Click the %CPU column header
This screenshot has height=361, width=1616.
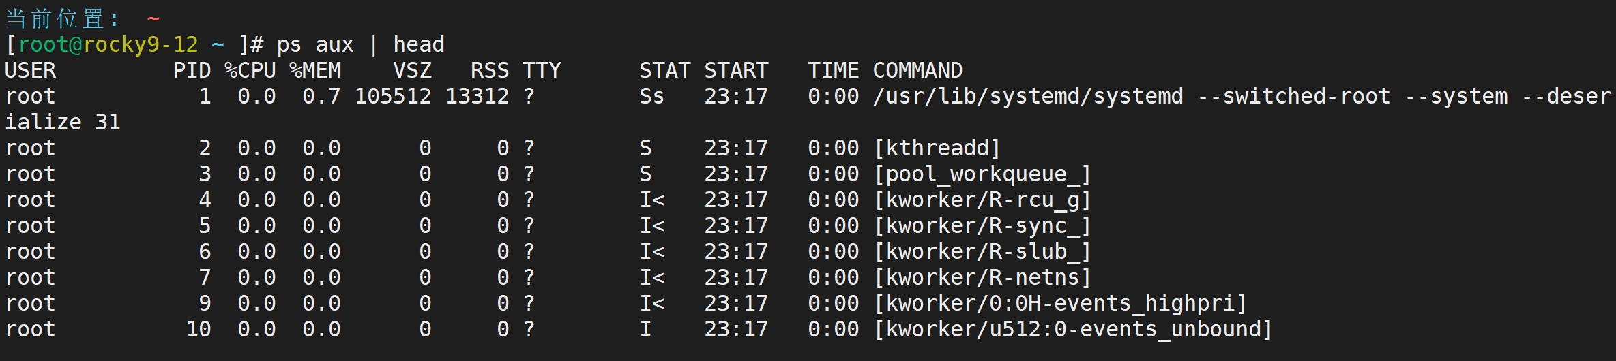(x=250, y=71)
